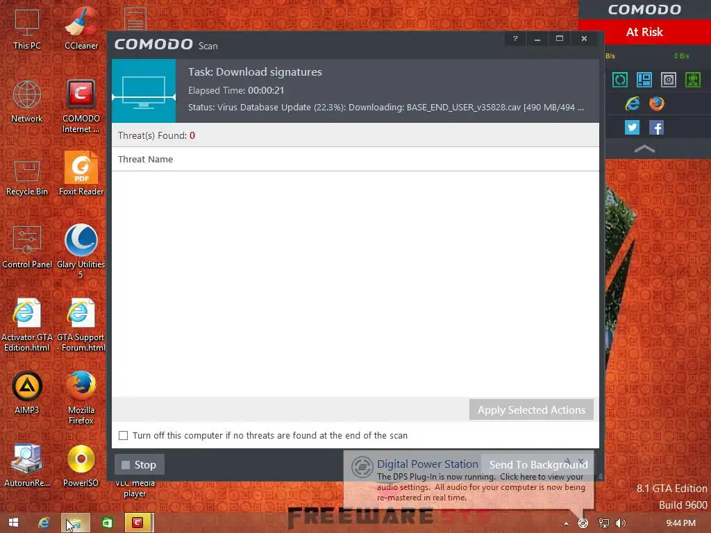Screen dimensions: 711x533
Task: Open Twitter link in Comodo widget
Action: [x=632, y=128]
